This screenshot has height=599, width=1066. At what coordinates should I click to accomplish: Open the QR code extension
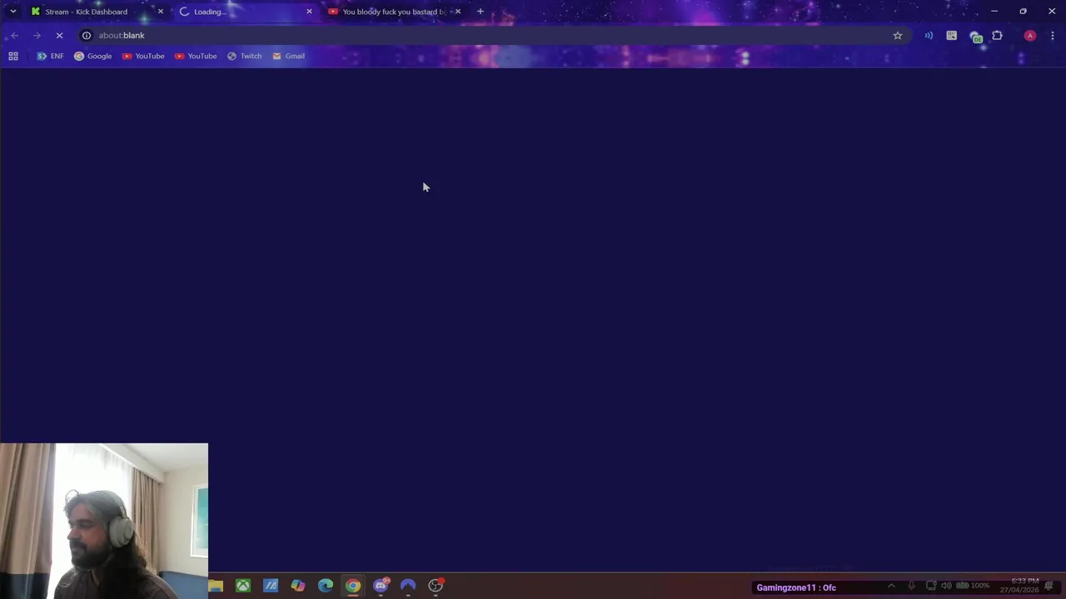pos(952,36)
